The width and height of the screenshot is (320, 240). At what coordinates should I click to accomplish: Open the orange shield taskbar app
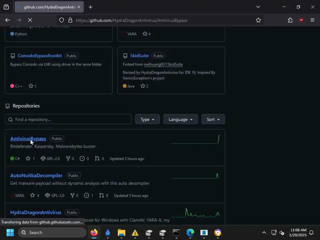tap(218, 232)
